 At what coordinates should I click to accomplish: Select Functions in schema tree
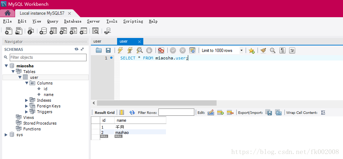[32, 129]
